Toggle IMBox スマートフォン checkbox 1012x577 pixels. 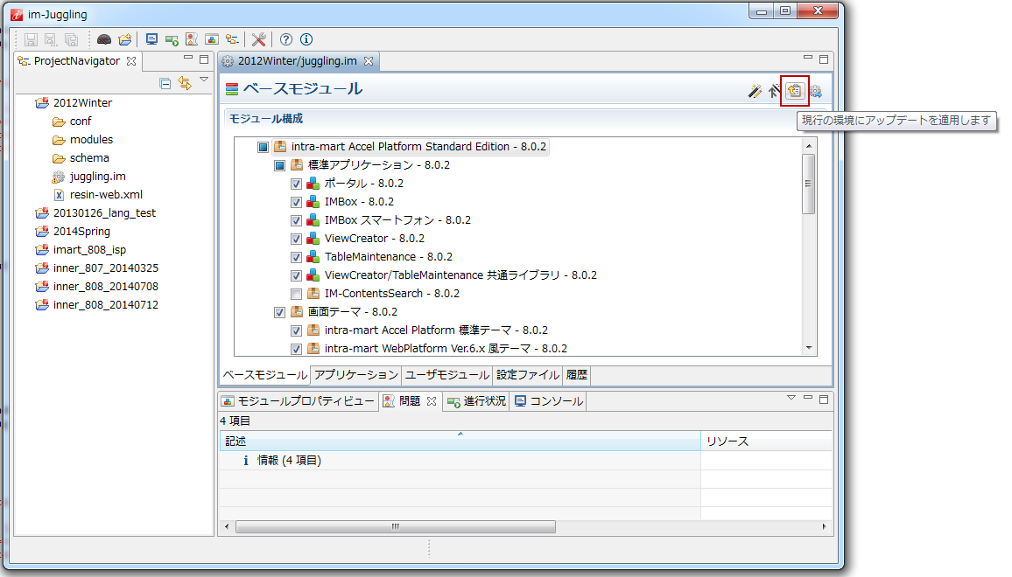pyautogui.click(x=296, y=220)
